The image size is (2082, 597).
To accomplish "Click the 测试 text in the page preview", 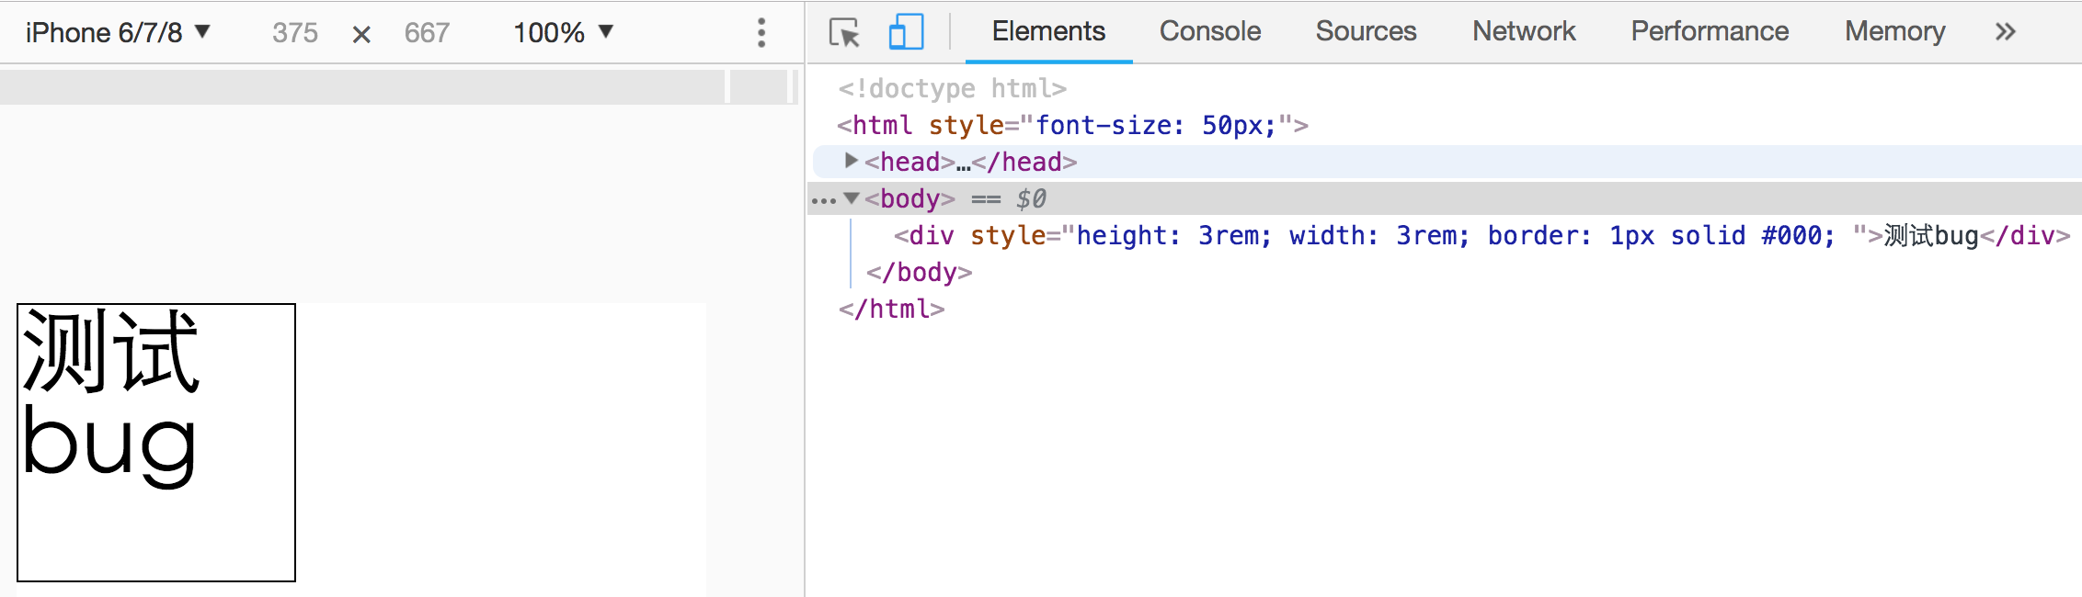I will pyautogui.click(x=110, y=352).
